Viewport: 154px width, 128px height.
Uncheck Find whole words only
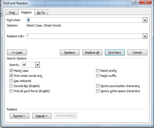point(11,76)
